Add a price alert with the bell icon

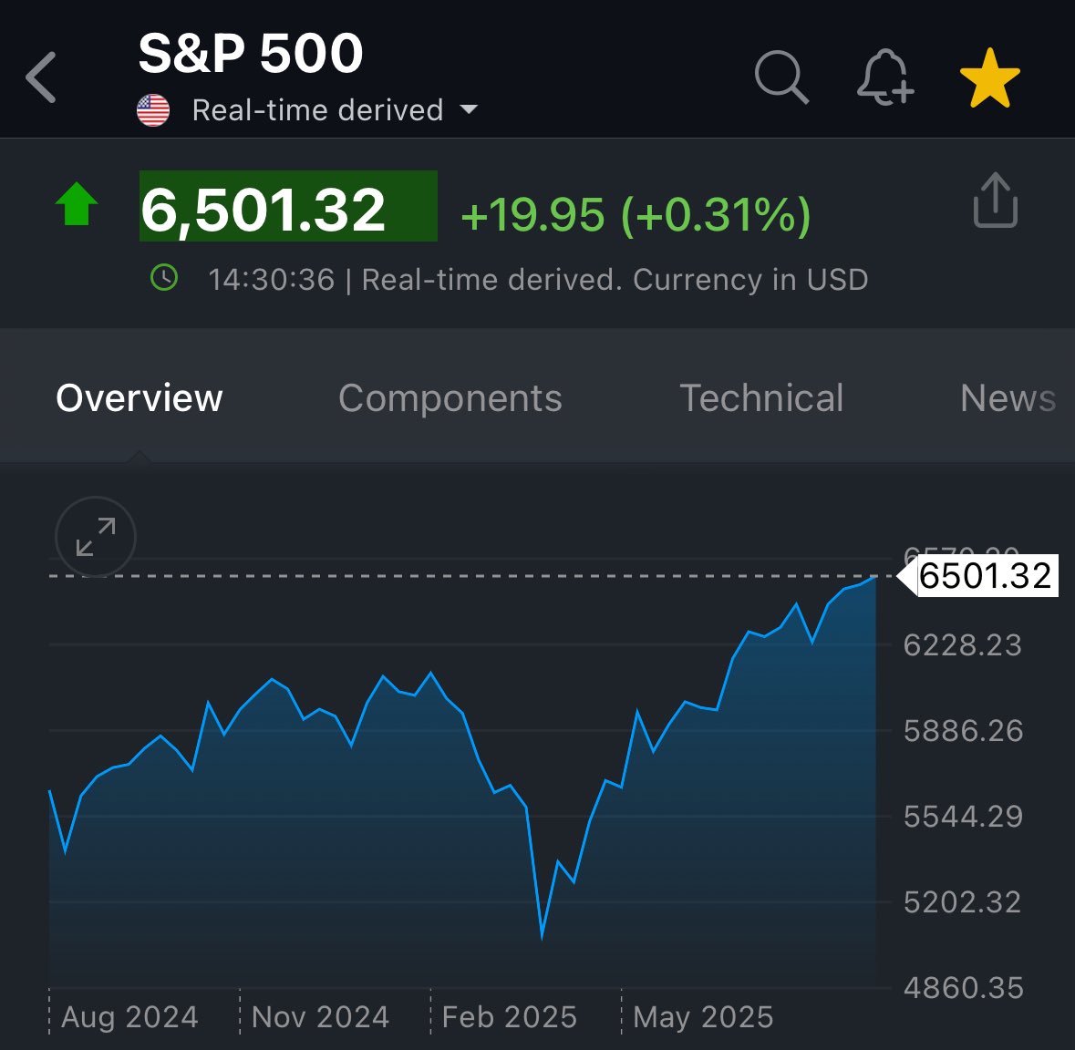(885, 77)
